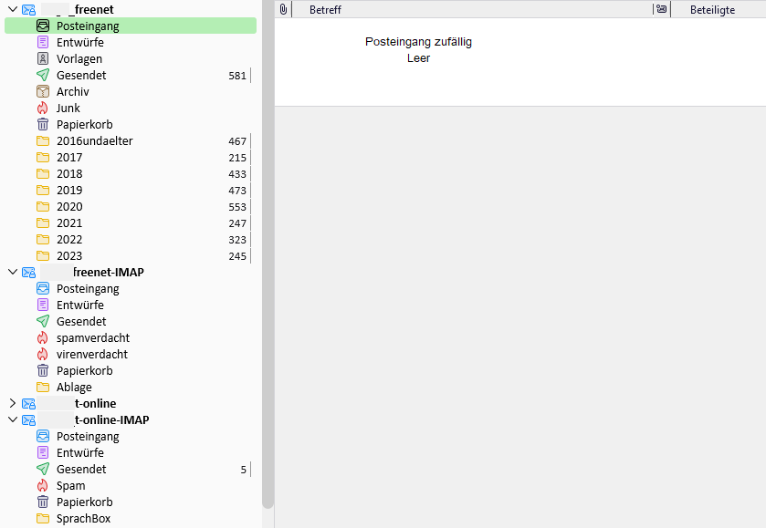Open Gesendet folder with 581 messages
The height and width of the screenshot is (528, 766).
[x=81, y=76]
